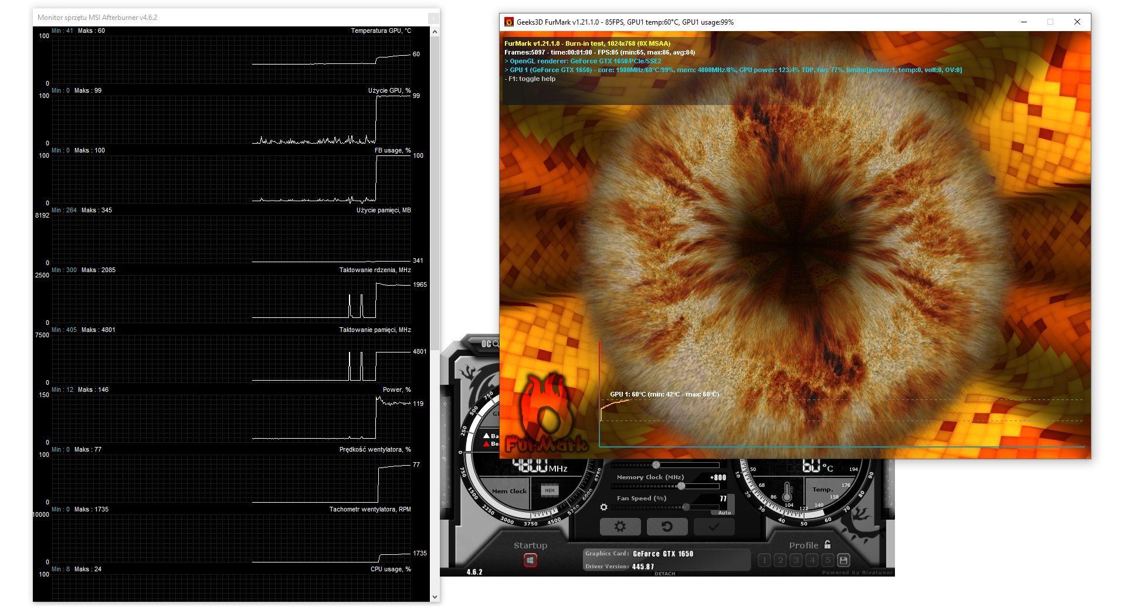Click the 'Taktowanie rdzenia, MHz' graph label

(x=375, y=270)
